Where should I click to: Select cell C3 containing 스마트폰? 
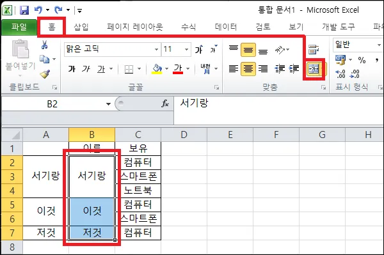138,177
